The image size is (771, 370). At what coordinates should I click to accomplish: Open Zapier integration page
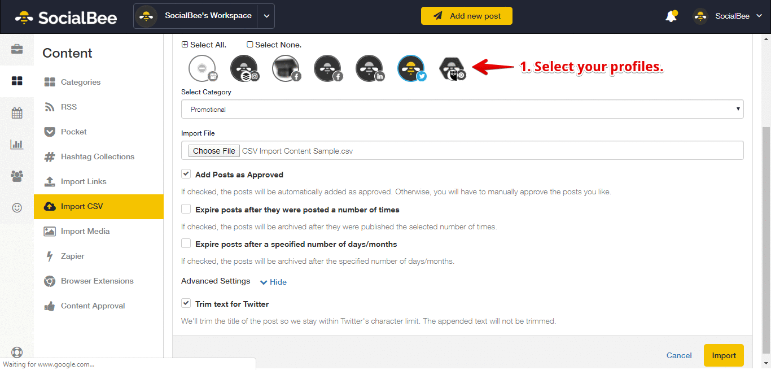click(73, 256)
